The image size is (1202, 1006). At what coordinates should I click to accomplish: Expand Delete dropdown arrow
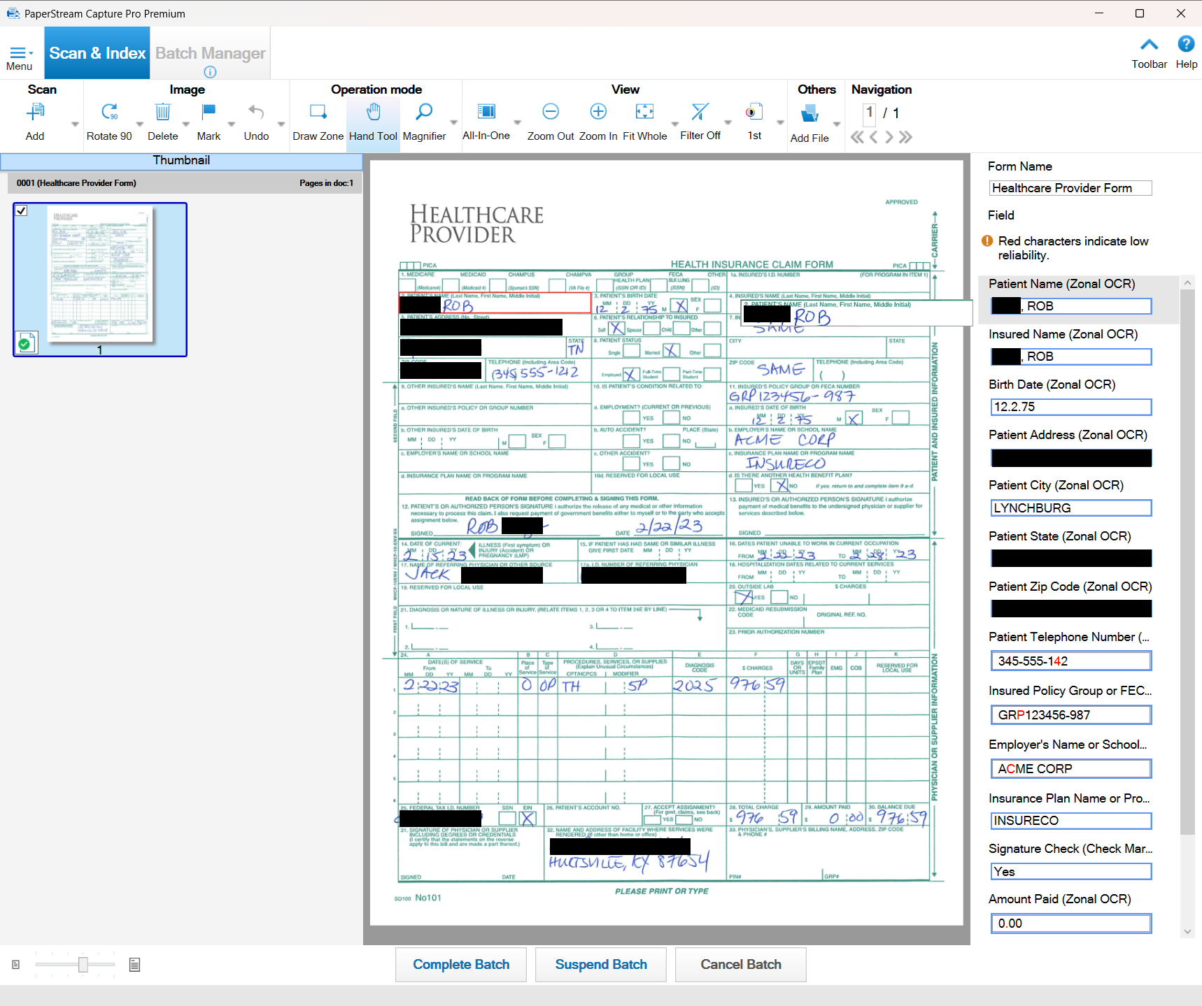click(x=186, y=124)
